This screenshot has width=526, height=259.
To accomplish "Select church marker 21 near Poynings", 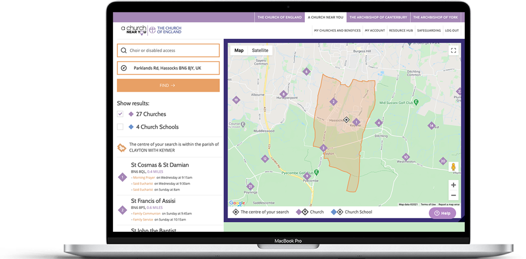I will tap(250, 186).
